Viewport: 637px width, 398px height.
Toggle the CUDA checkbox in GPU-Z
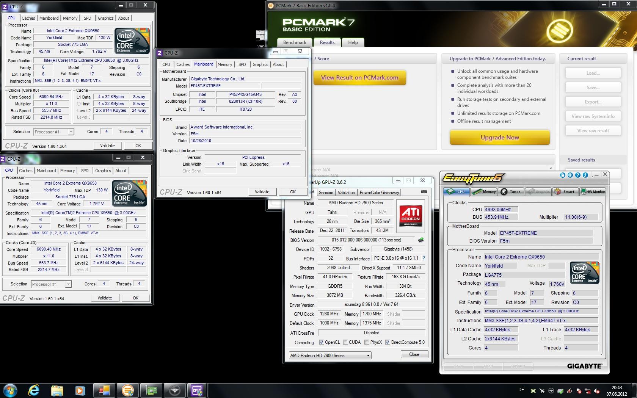(345, 342)
